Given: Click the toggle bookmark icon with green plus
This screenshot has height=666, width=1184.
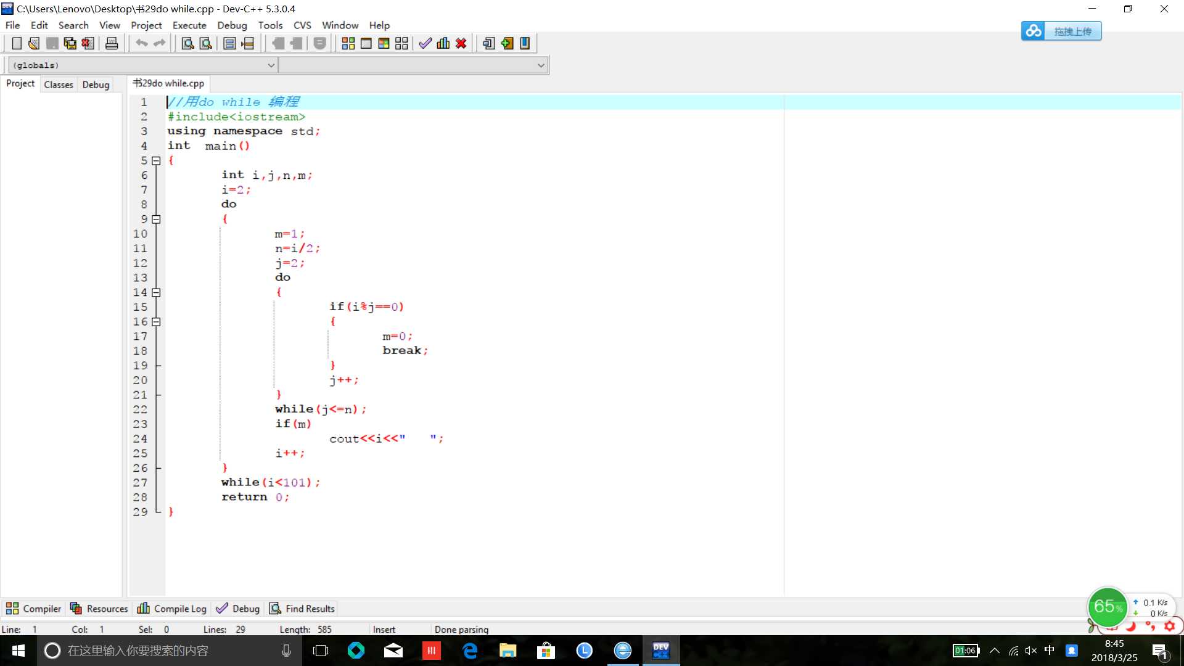Looking at the screenshot, I should pyautogui.click(x=507, y=43).
